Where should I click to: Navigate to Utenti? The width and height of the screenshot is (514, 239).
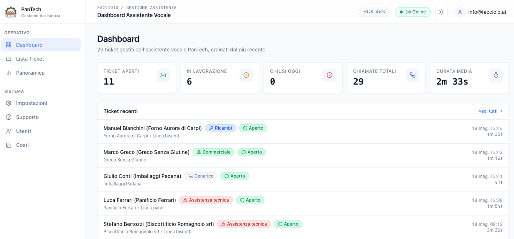coord(41,131)
